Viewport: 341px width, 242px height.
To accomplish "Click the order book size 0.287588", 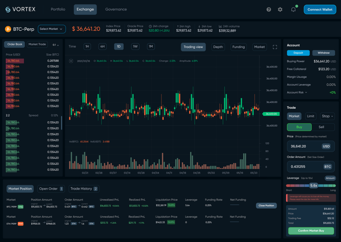I will [53, 61].
